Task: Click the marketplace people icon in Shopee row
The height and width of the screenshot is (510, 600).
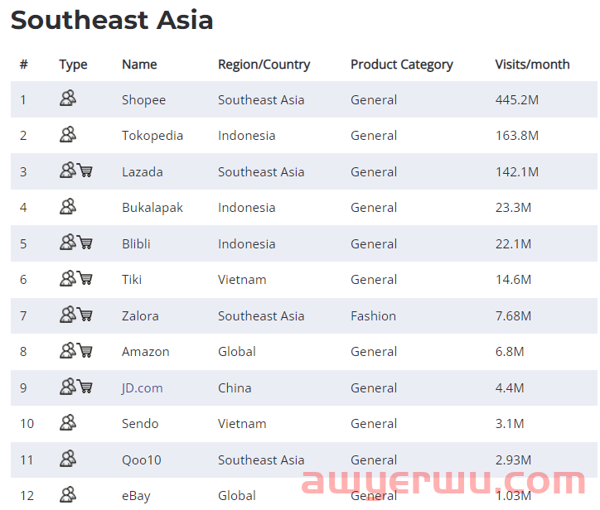Action: click(68, 99)
